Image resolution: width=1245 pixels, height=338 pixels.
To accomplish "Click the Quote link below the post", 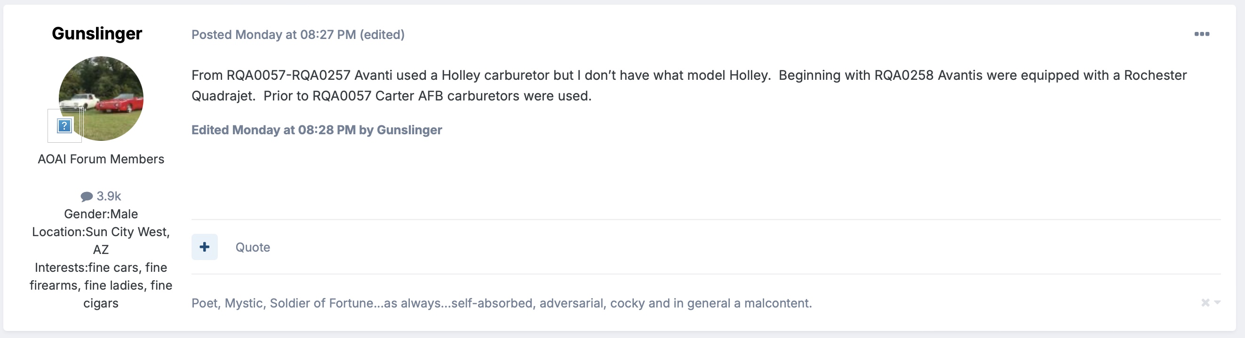I will (x=252, y=247).
